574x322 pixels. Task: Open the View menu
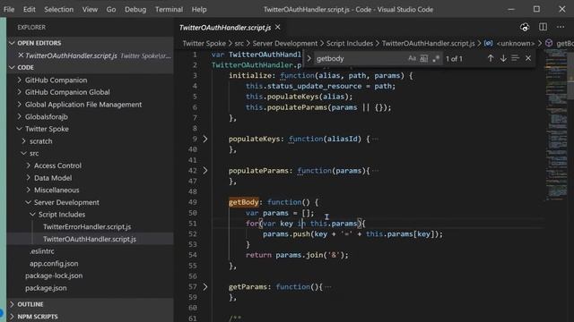(90, 10)
